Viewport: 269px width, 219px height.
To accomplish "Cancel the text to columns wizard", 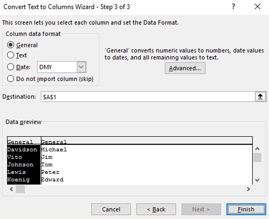I will click(x=111, y=209).
